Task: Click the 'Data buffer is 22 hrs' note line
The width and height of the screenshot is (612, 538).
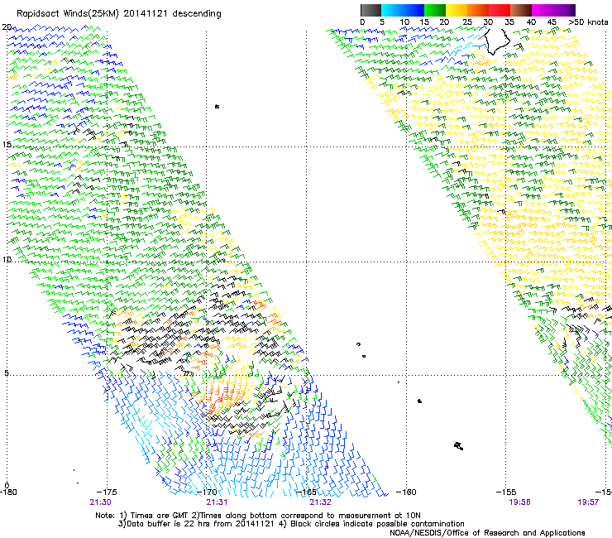Action: pos(291,524)
